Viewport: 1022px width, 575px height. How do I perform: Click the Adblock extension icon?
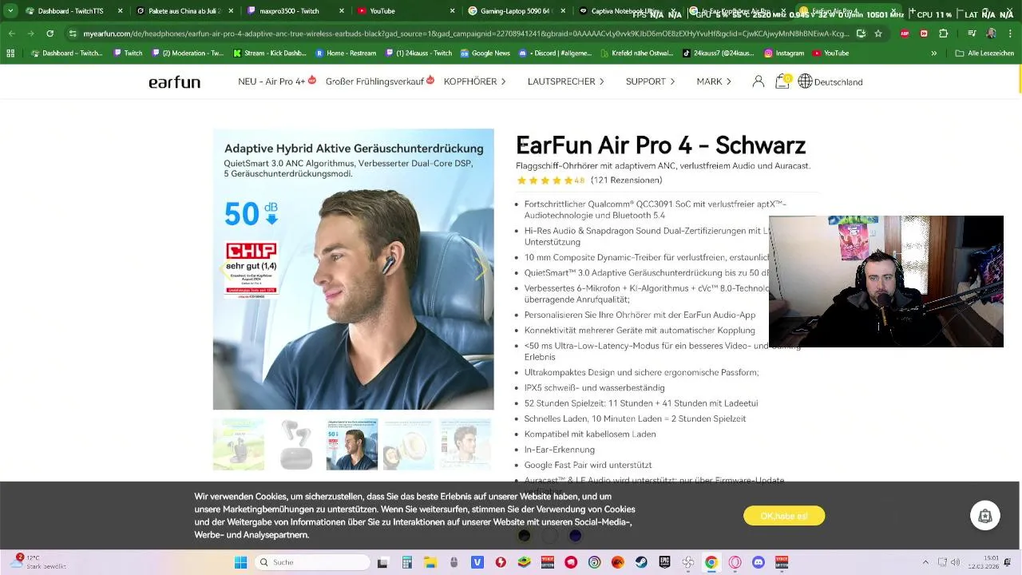click(905, 34)
